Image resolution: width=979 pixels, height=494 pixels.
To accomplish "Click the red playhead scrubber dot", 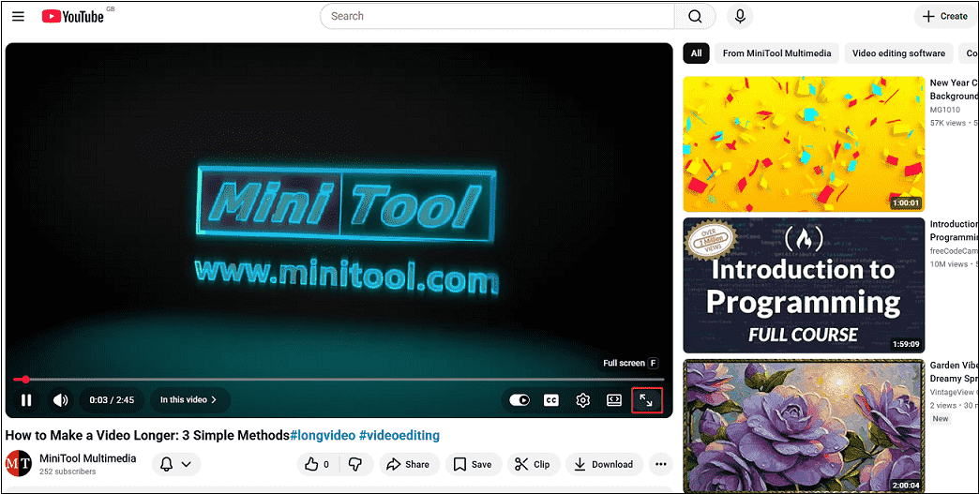I will click(25, 380).
